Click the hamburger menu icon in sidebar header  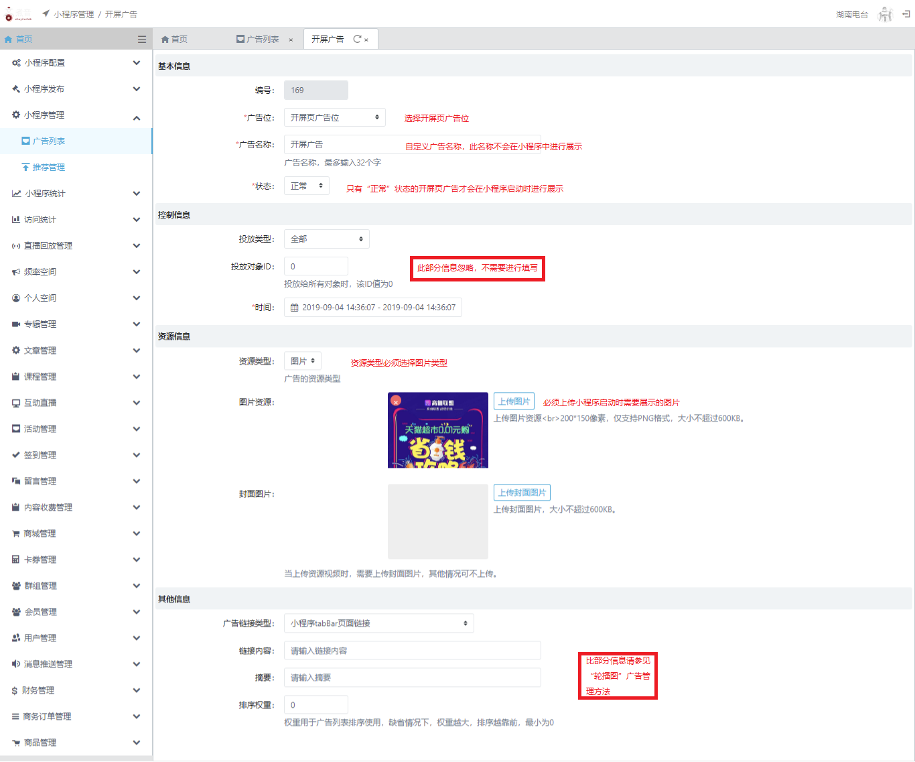[x=141, y=40]
